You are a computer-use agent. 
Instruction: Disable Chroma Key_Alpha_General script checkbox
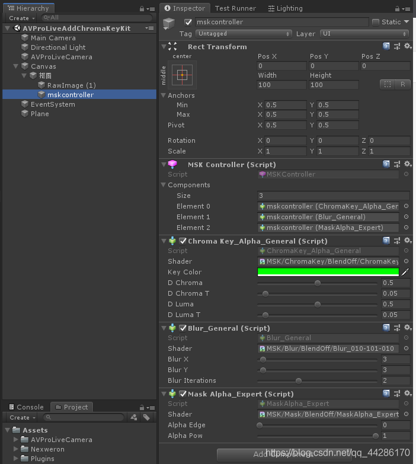point(183,241)
